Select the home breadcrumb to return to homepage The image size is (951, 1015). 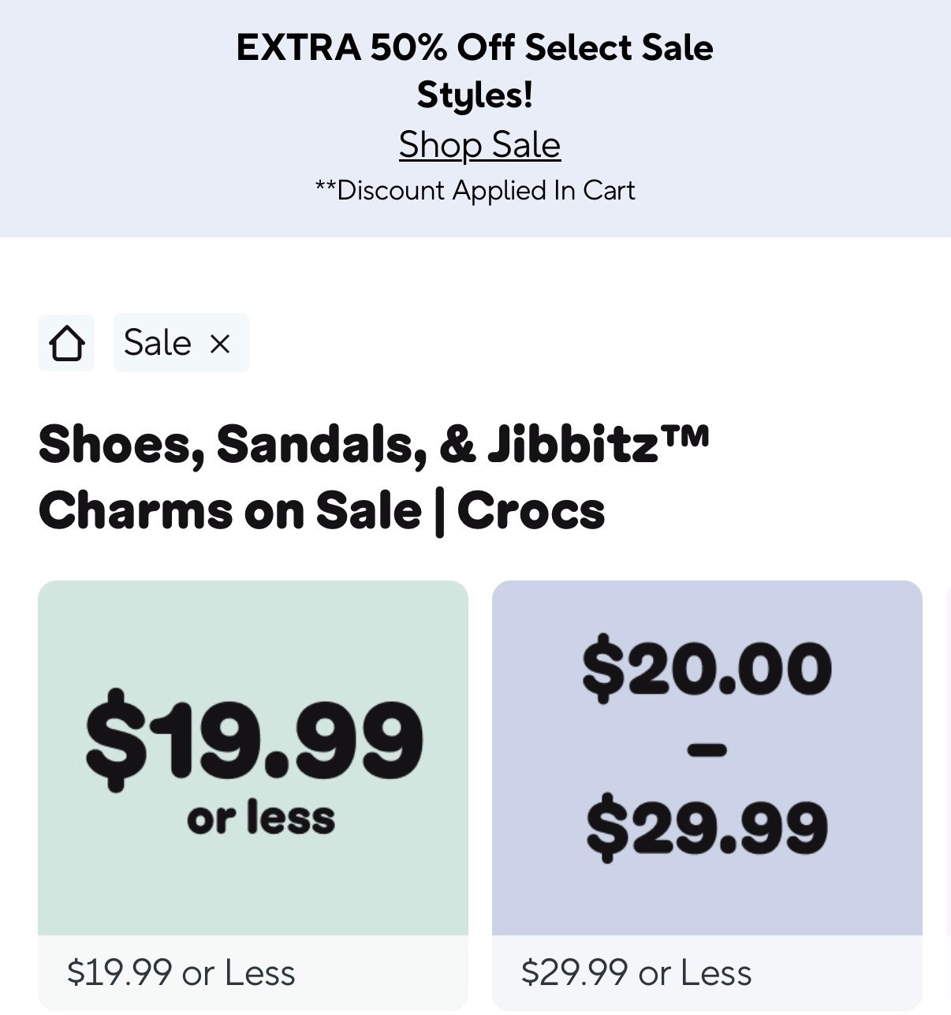pyautogui.click(x=66, y=342)
